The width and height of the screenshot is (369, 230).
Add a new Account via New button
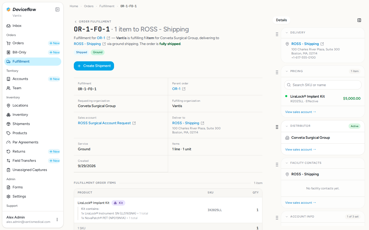54,79
